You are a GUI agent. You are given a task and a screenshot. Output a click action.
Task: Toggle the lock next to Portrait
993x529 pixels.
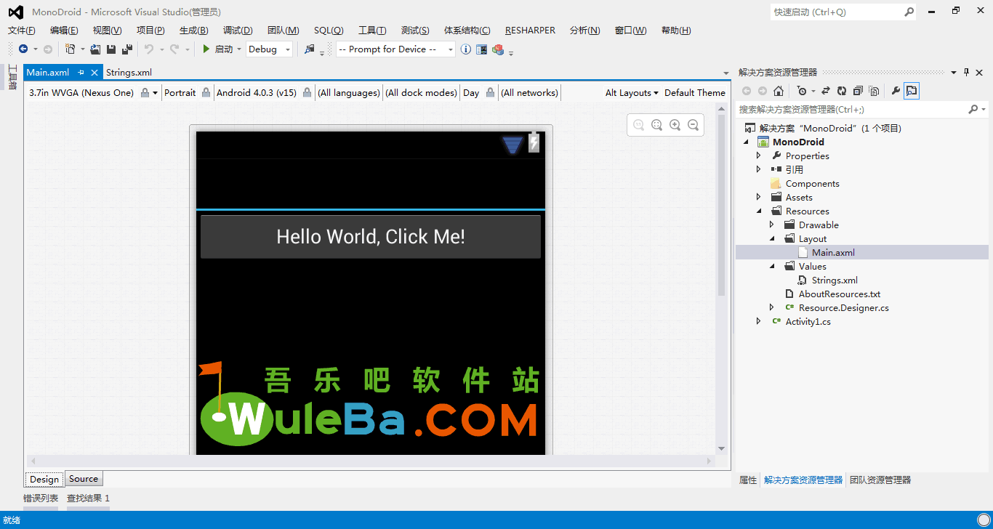(206, 92)
